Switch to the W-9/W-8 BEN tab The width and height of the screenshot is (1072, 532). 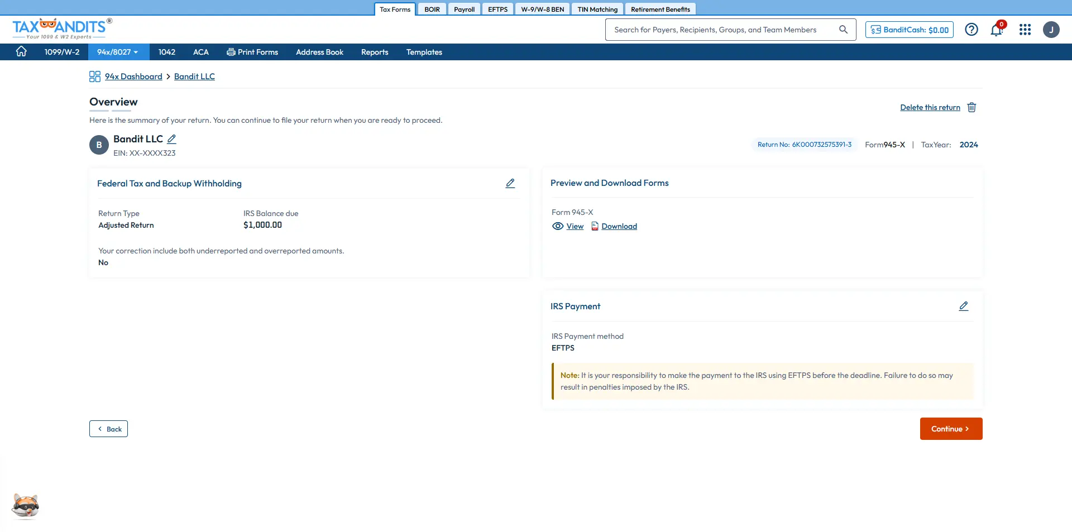(x=543, y=9)
